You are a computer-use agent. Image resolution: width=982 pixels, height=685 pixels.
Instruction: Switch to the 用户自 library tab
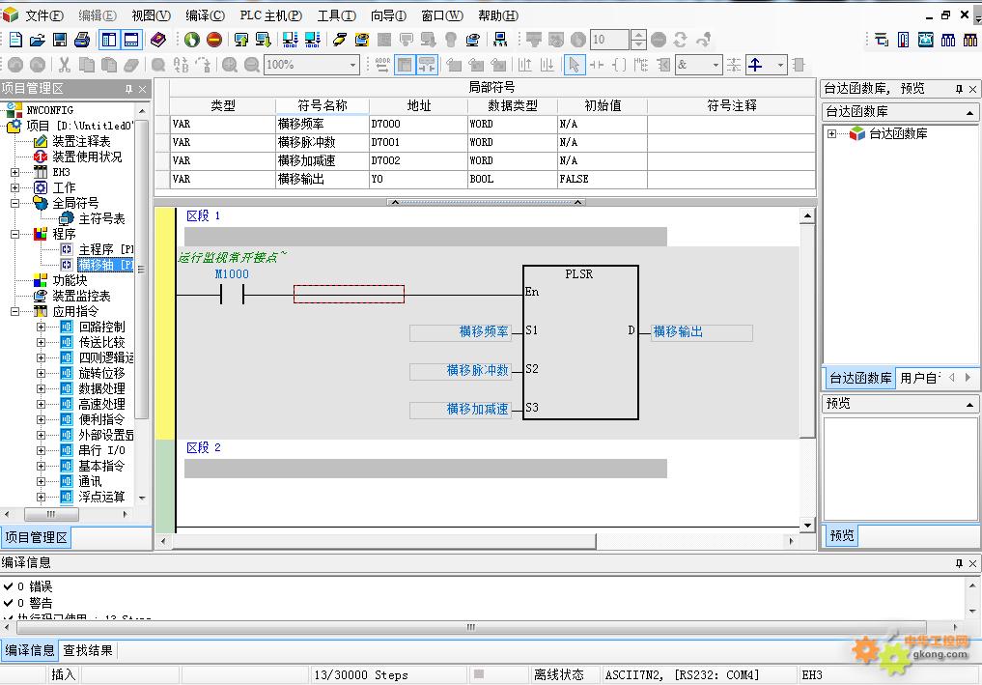pyautogui.click(x=920, y=378)
